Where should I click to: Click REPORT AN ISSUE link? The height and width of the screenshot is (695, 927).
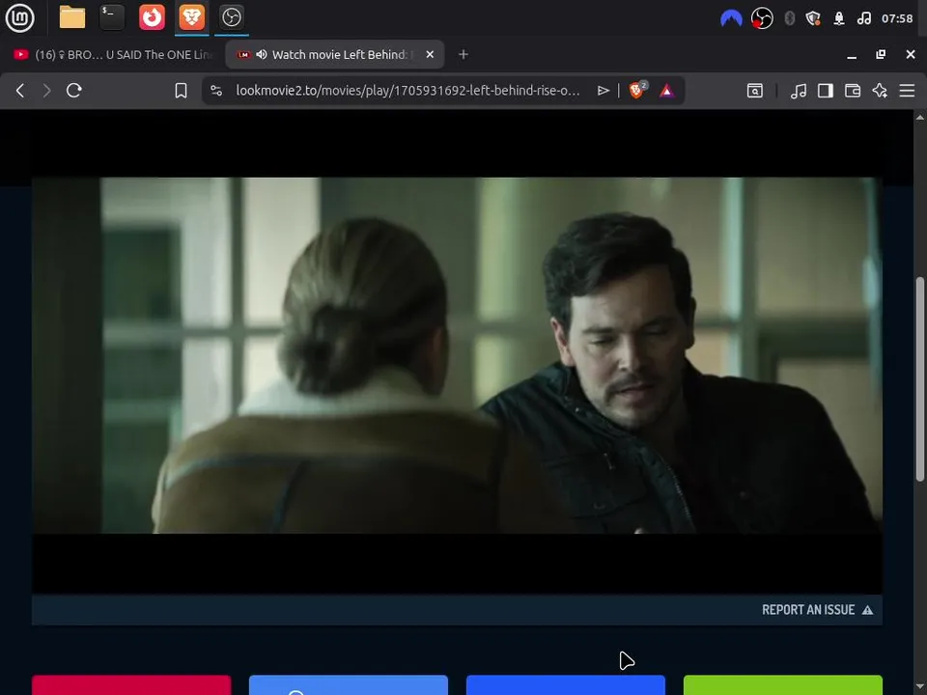[817, 610]
